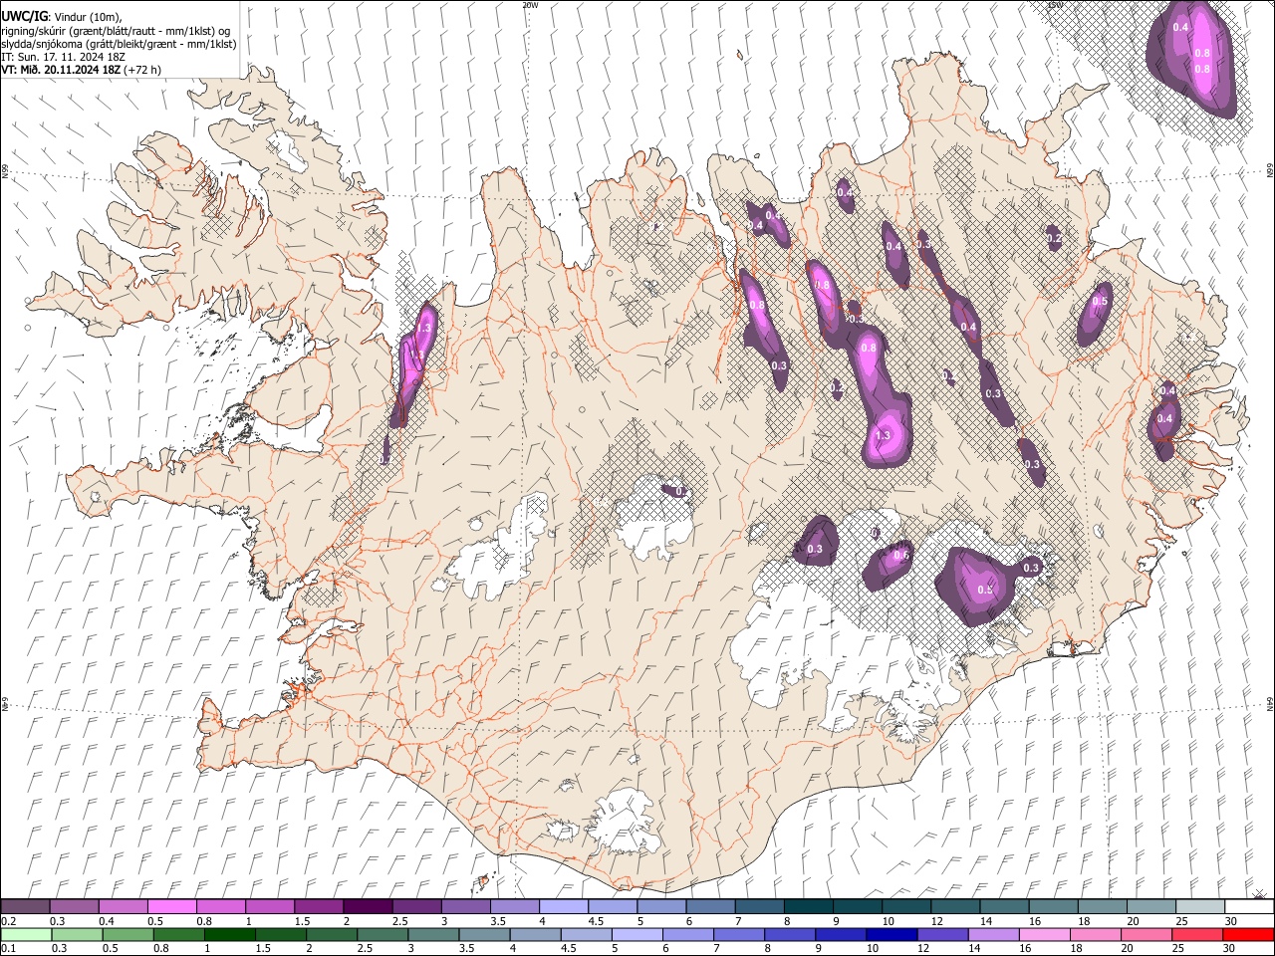Click the '0.1' label under the bottom legend row
The height and width of the screenshot is (956, 1275).
pos(8,949)
